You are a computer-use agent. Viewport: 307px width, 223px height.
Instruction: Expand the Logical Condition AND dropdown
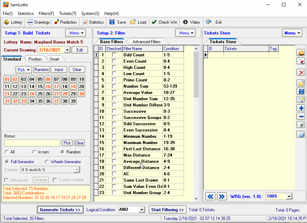click(142, 210)
